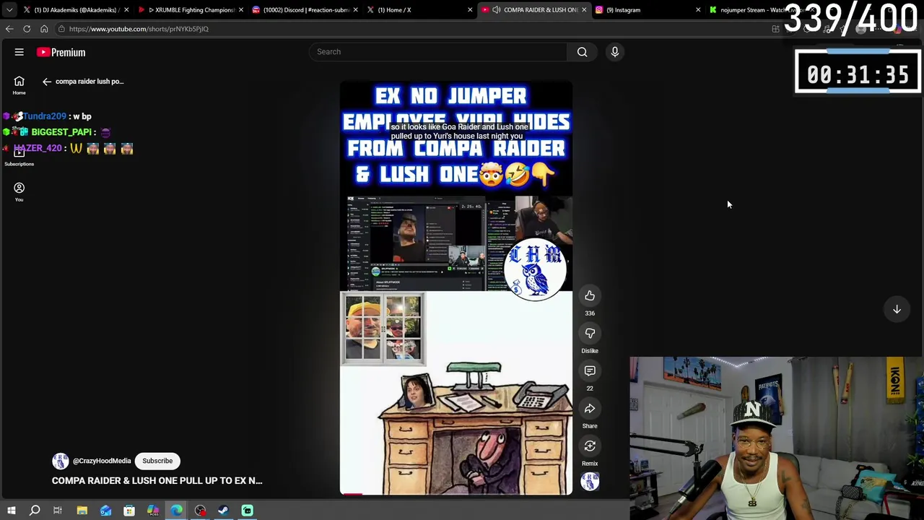Open Steam from taskbar
Viewport: 924px width, 520px height.
tap(223, 511)
